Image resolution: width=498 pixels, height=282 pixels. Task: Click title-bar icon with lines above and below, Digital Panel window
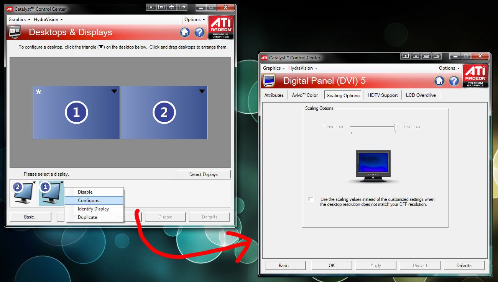tap(426, 56)
